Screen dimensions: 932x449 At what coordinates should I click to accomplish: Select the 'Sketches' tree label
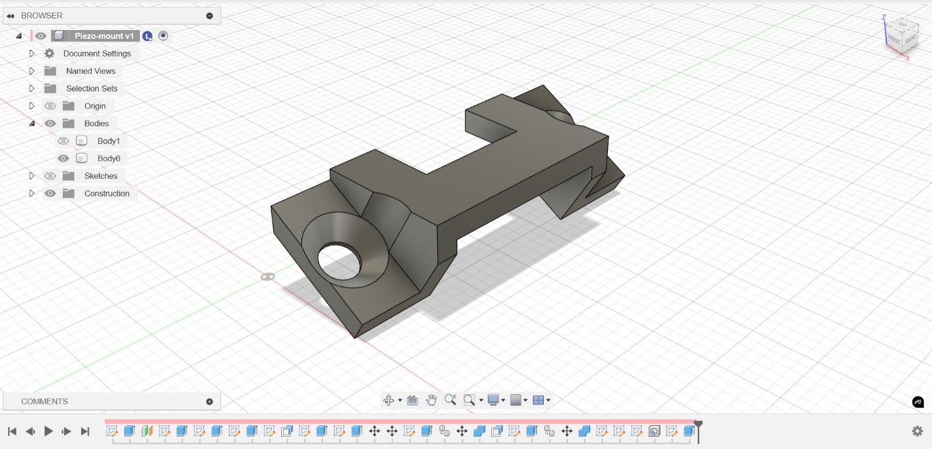[x=101, y=176]
